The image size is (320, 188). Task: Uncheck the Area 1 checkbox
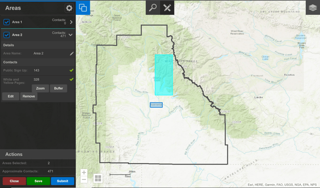(x=7, y=22)
